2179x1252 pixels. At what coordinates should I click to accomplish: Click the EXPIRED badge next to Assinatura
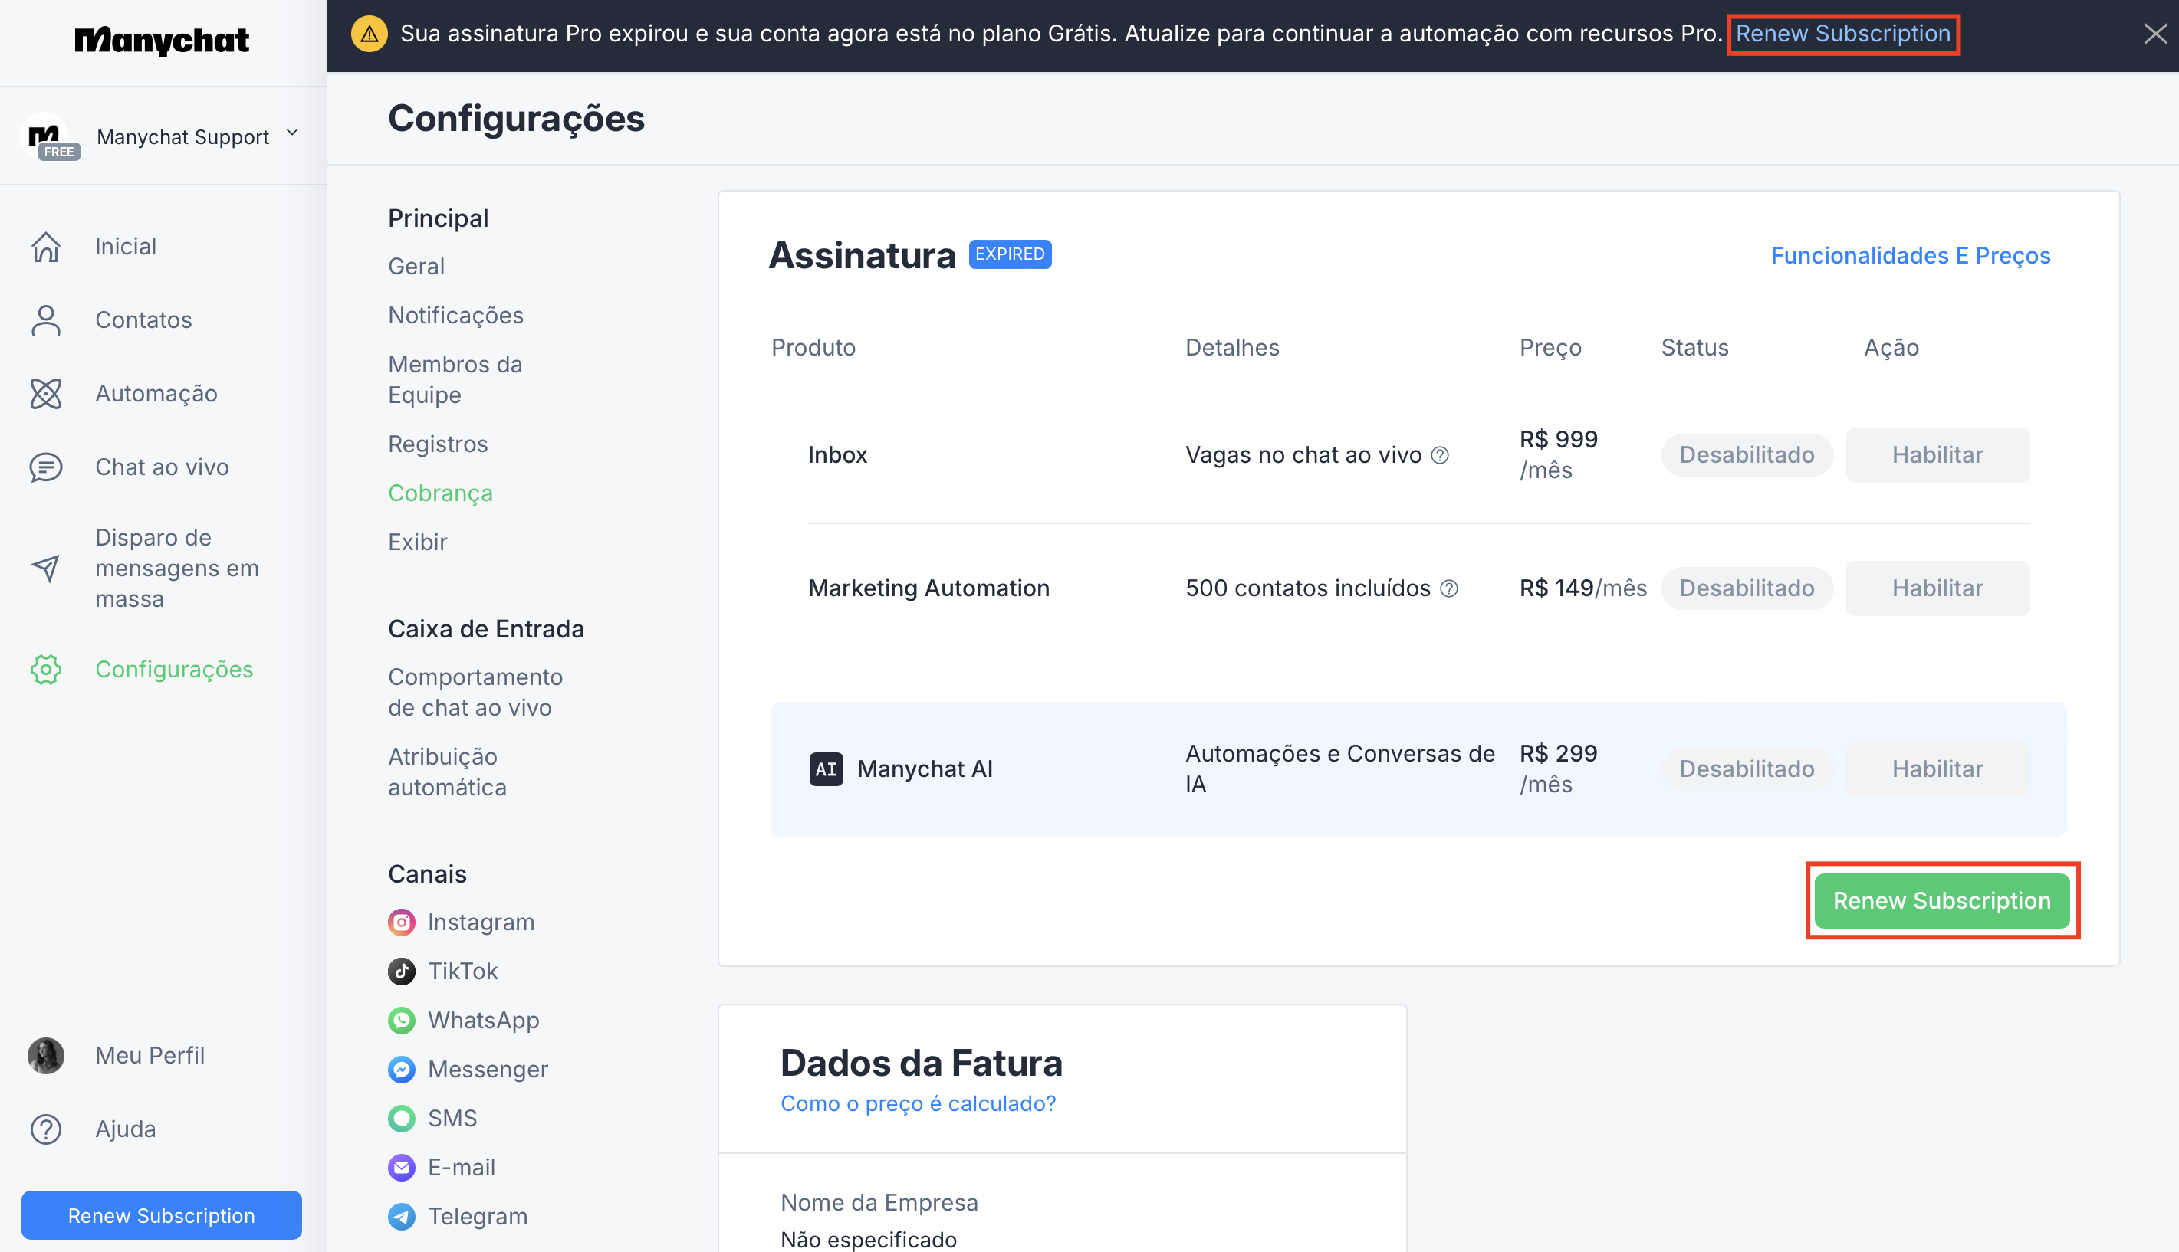point(1010,254)
